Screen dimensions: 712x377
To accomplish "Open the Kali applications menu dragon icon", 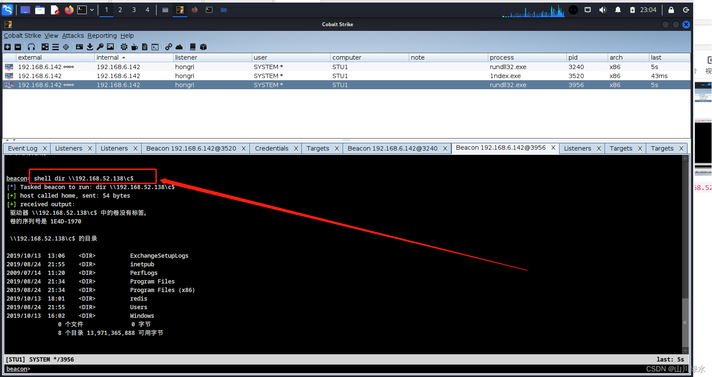I will [7, 9].
